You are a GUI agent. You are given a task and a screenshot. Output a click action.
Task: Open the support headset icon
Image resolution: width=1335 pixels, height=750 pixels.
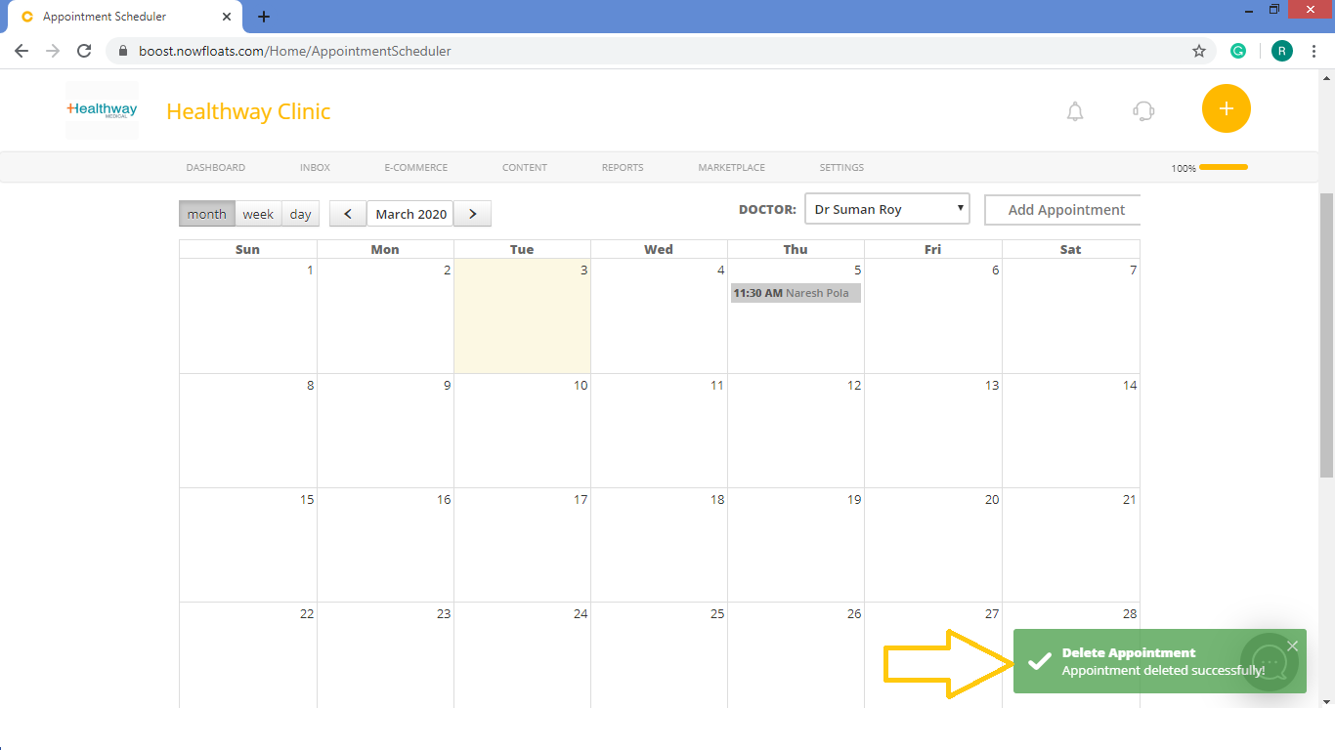tap(1143, 111)
